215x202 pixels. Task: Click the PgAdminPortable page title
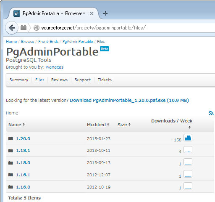tap(52, 52)
